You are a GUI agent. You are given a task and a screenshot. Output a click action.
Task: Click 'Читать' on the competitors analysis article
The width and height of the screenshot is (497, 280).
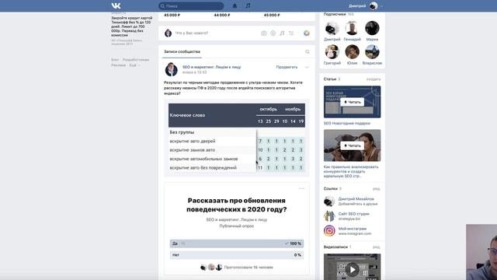pyautogui.click(x=352, y=145)
